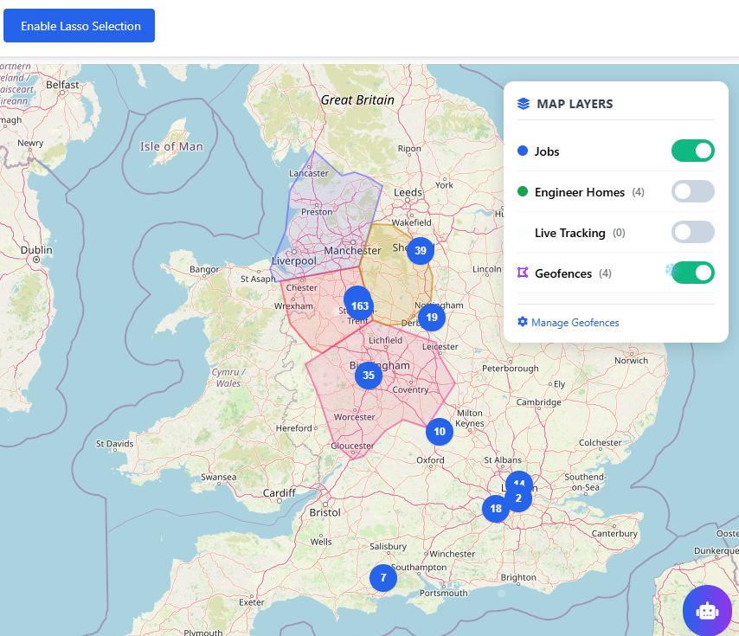739x636 pixels.
Task: Select the job cluster marker 7
Action: [x=383, y=577]
